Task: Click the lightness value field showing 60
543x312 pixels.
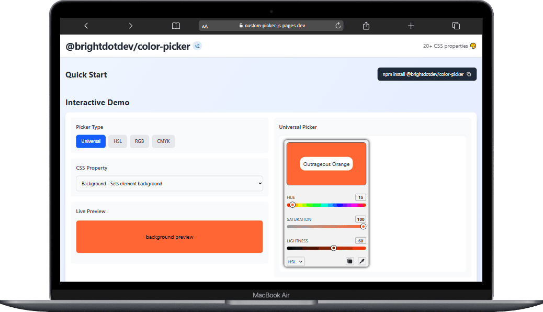Action: pyautogui.click(x=360, y=241)
